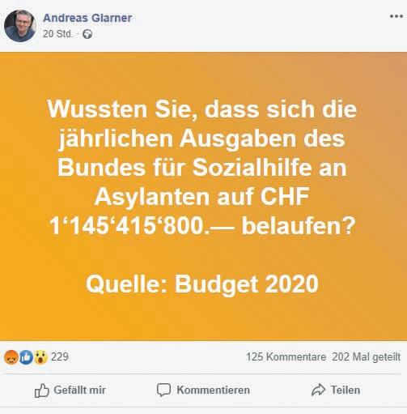View the 229 reactions count

60,356
